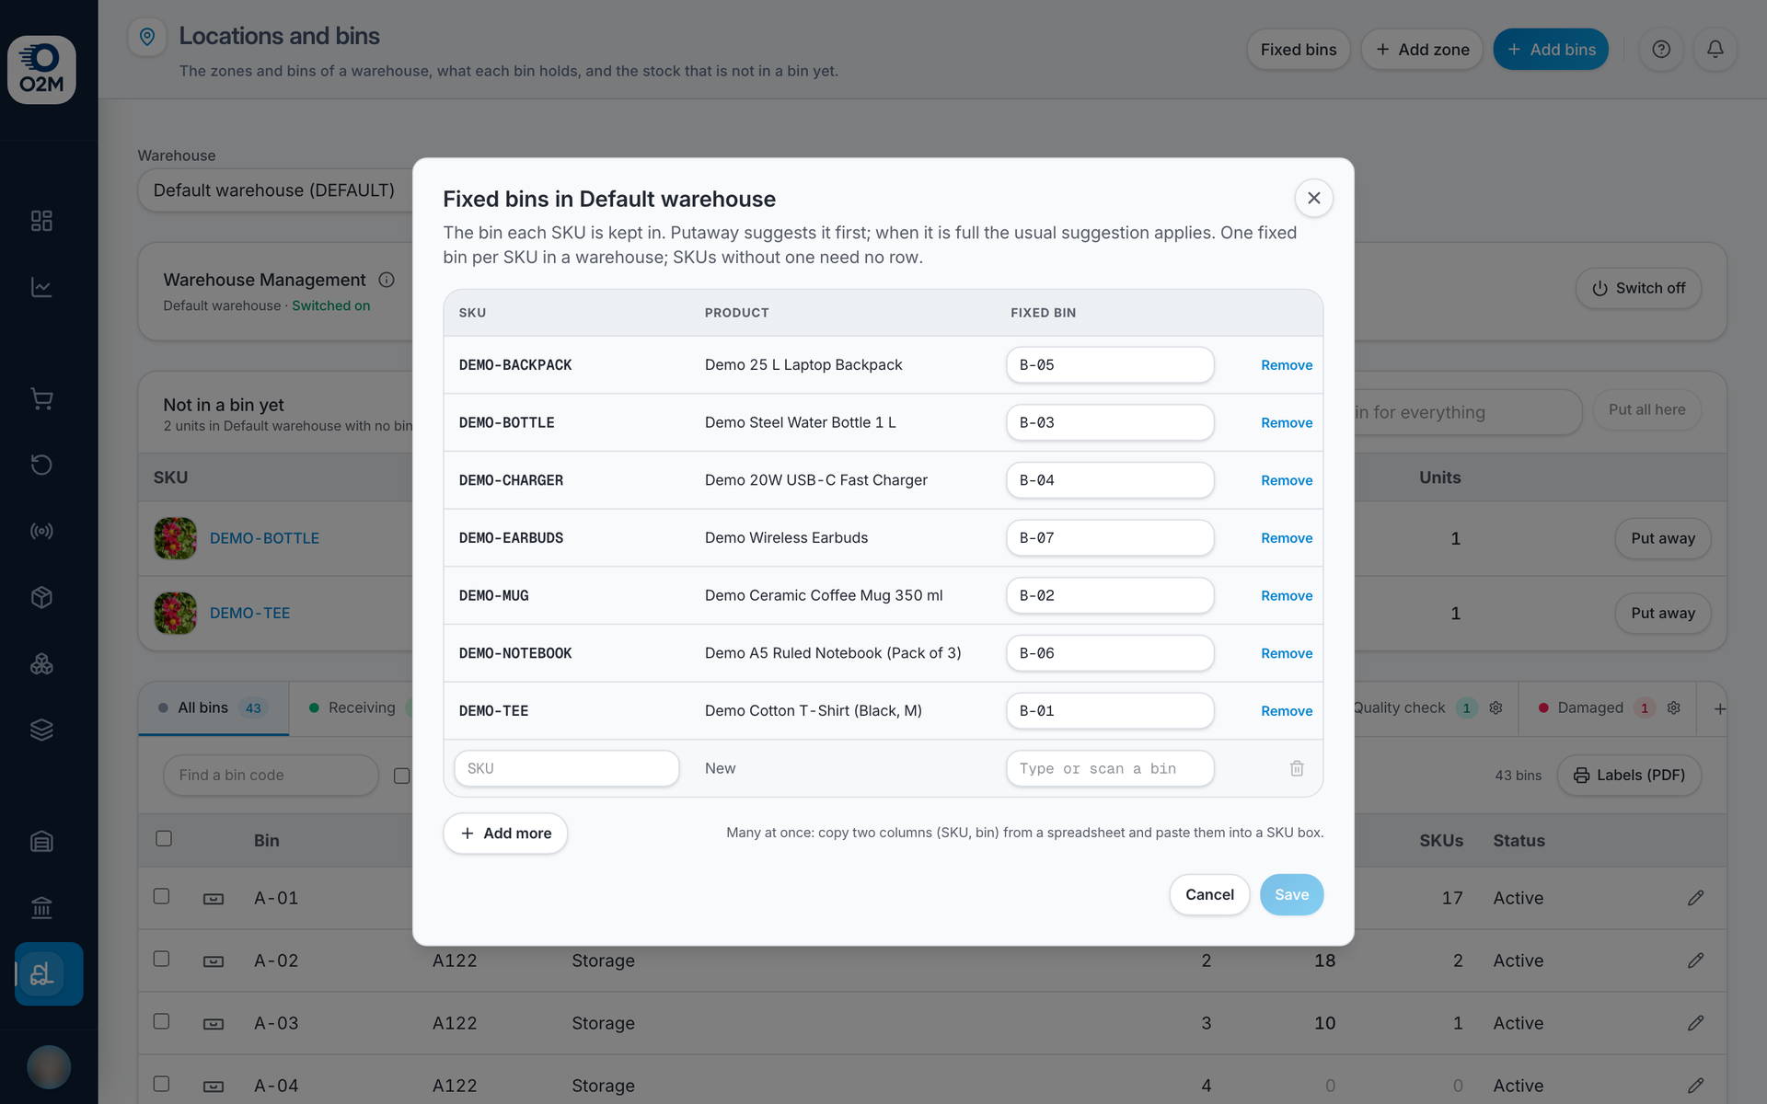Focus the Type or scan a bin field
The height and width of the screenshot is (1104, 1767).
(1110, 768)
